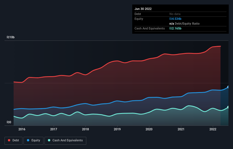Click the ₪2.165b cash value in tooltip
Image resolution: width=233 pixels, height=149 pixels.
pyautogui.click(x=175, y=28)
